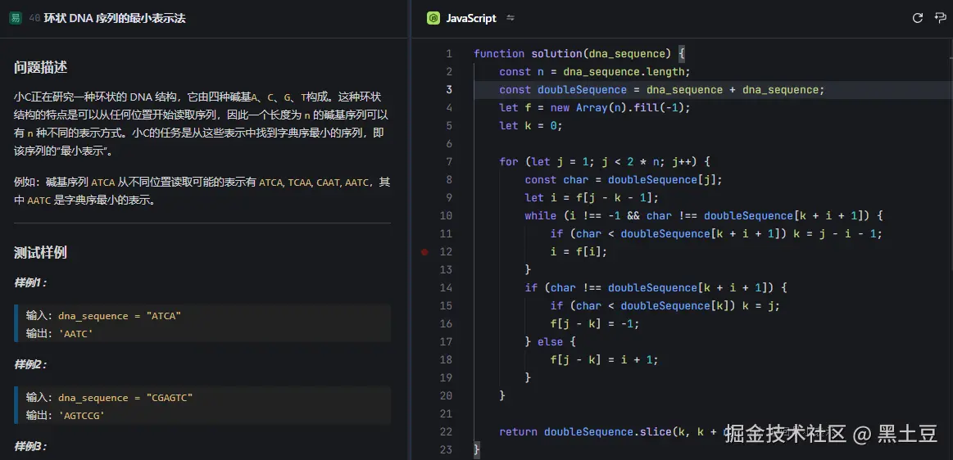
Task: Click the problem title 环状 DNA 序列的最小表示法
Action: tap(115, 18)
